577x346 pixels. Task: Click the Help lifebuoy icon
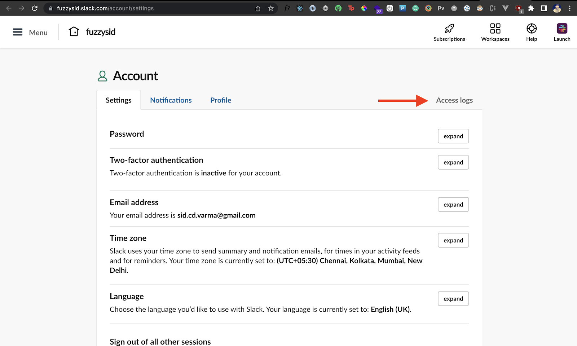(x=531, y=29)
